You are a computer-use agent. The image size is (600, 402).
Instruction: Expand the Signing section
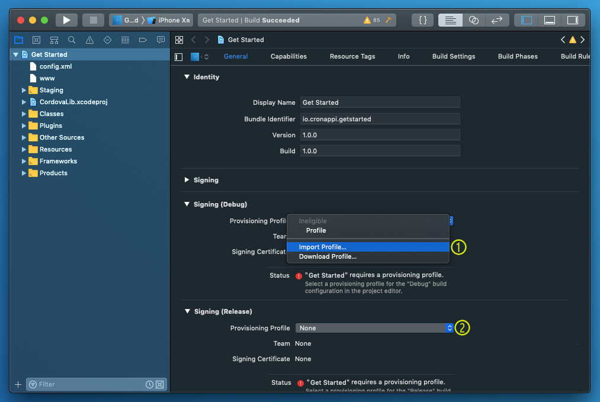187,180
